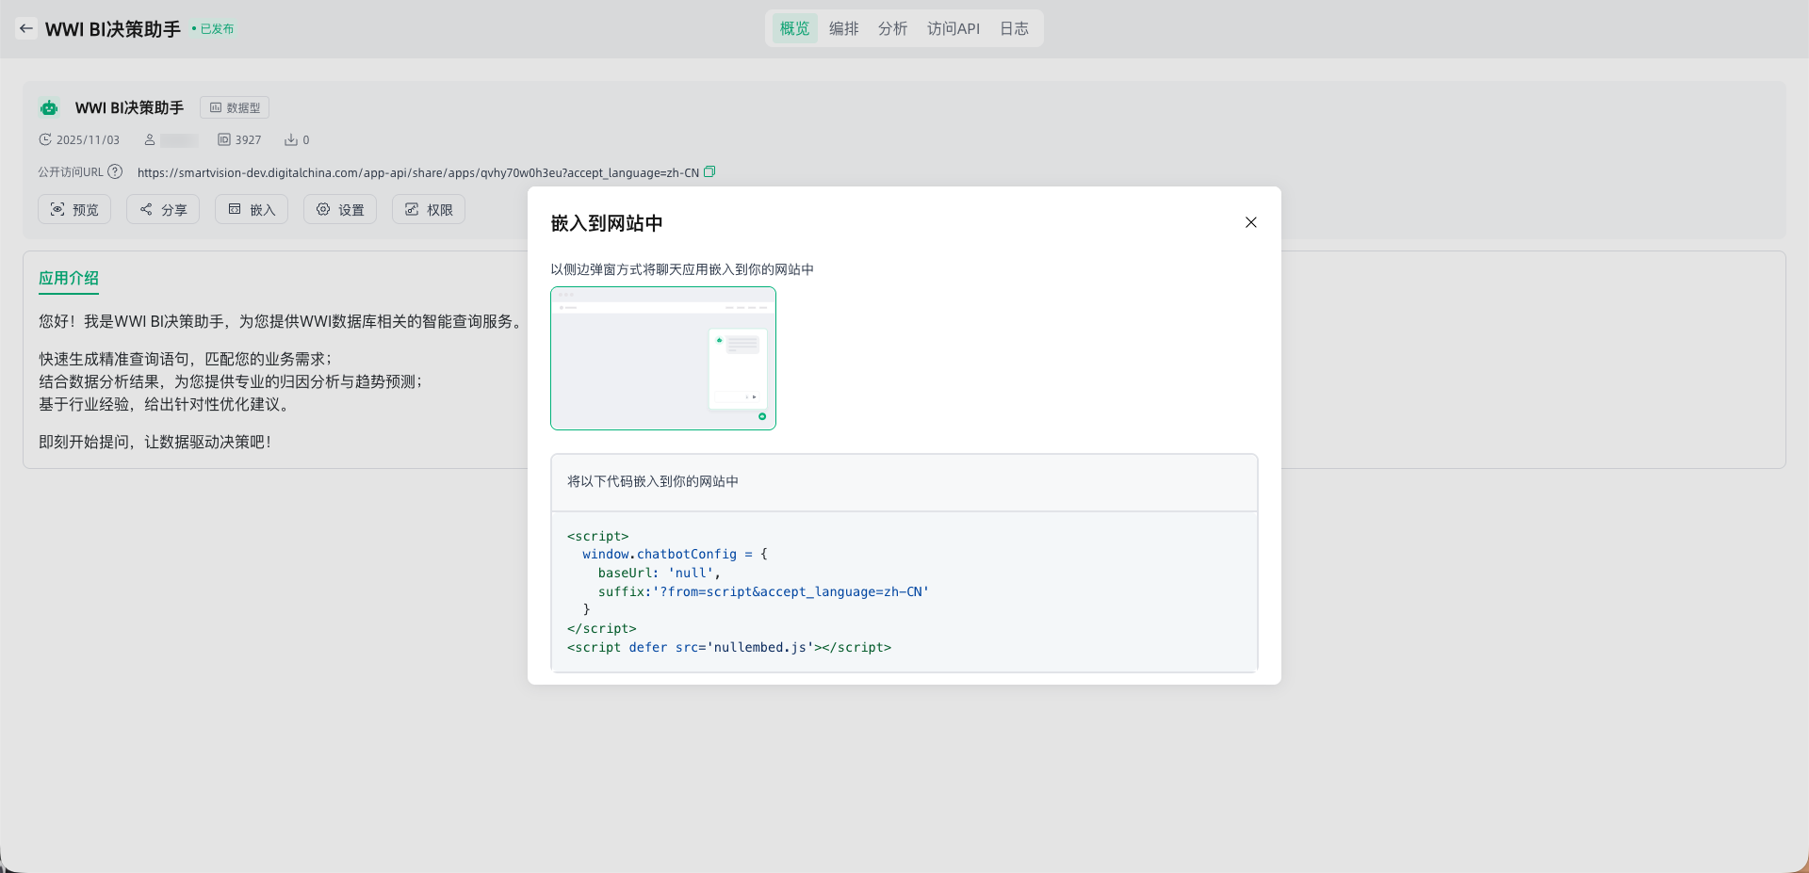The height and width of the screenshot is (873, 1809).
Task: Click the ID 3927 badge icon
Action: pos(224,139)
